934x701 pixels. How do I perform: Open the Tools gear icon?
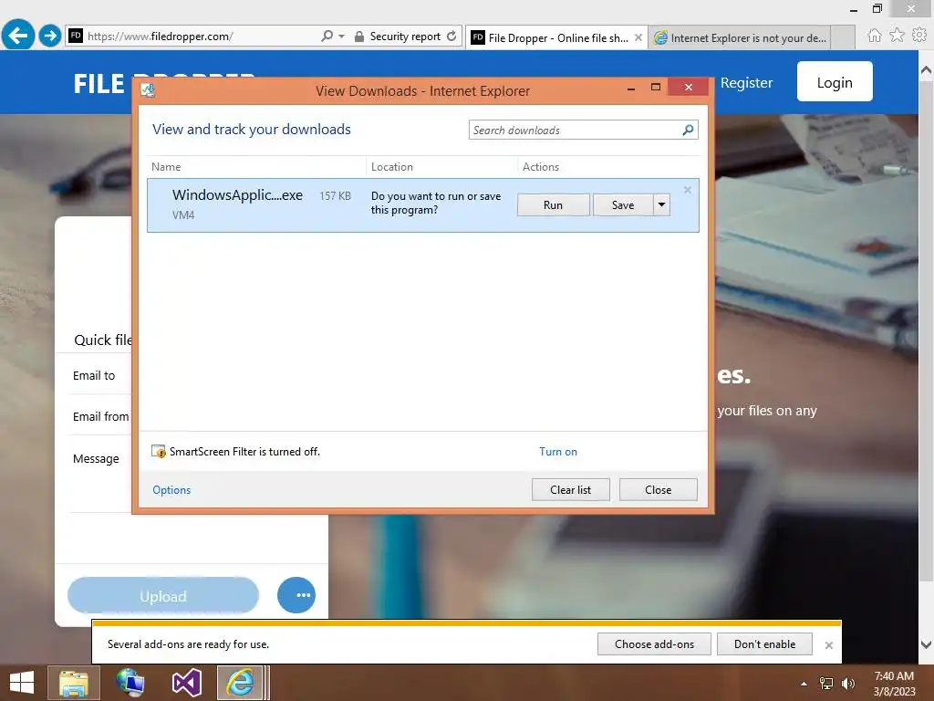[x=919, y=36]
